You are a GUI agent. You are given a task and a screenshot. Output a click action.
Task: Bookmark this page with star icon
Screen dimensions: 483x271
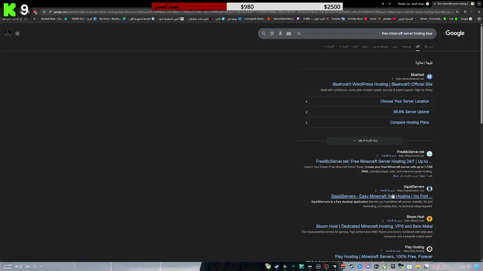pos(44,12)
